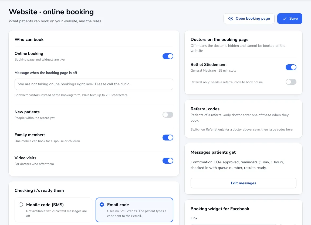The width and height of the screenshot is (311, 225).
Task: Click the Checking it's really them heading
Action: (x=39, y=191)
